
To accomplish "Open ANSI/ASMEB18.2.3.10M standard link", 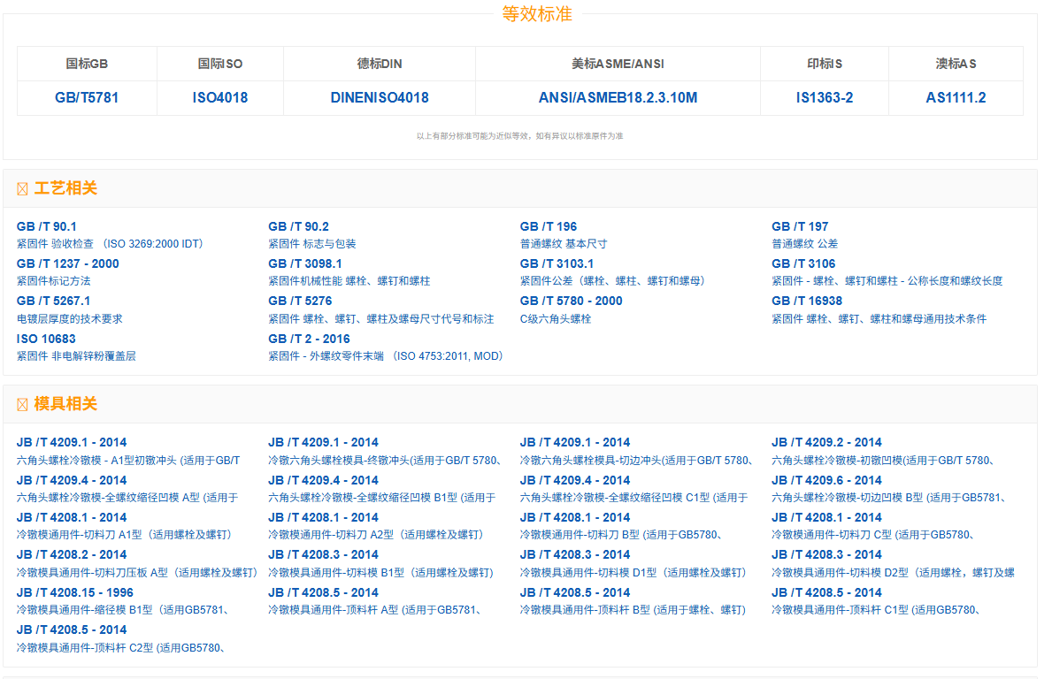I will click(618, 98).
